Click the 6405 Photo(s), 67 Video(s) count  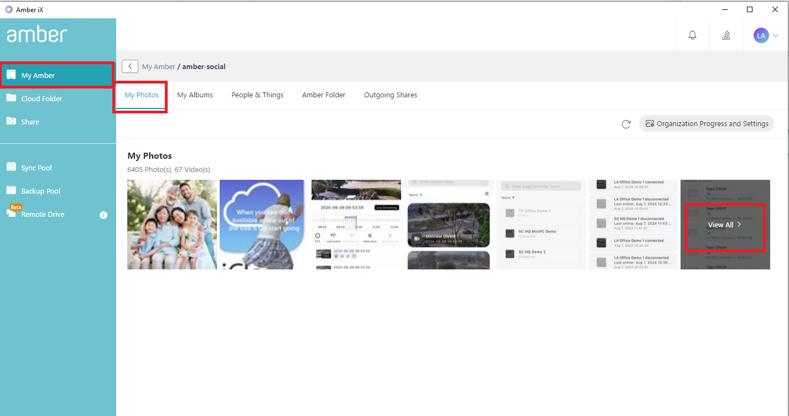[x=169, y=169]
